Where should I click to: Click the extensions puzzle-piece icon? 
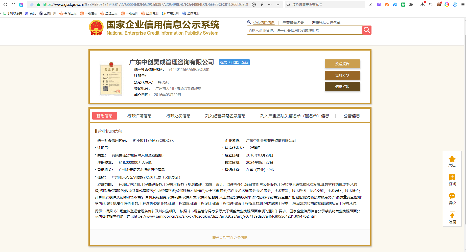click(411, 5)
